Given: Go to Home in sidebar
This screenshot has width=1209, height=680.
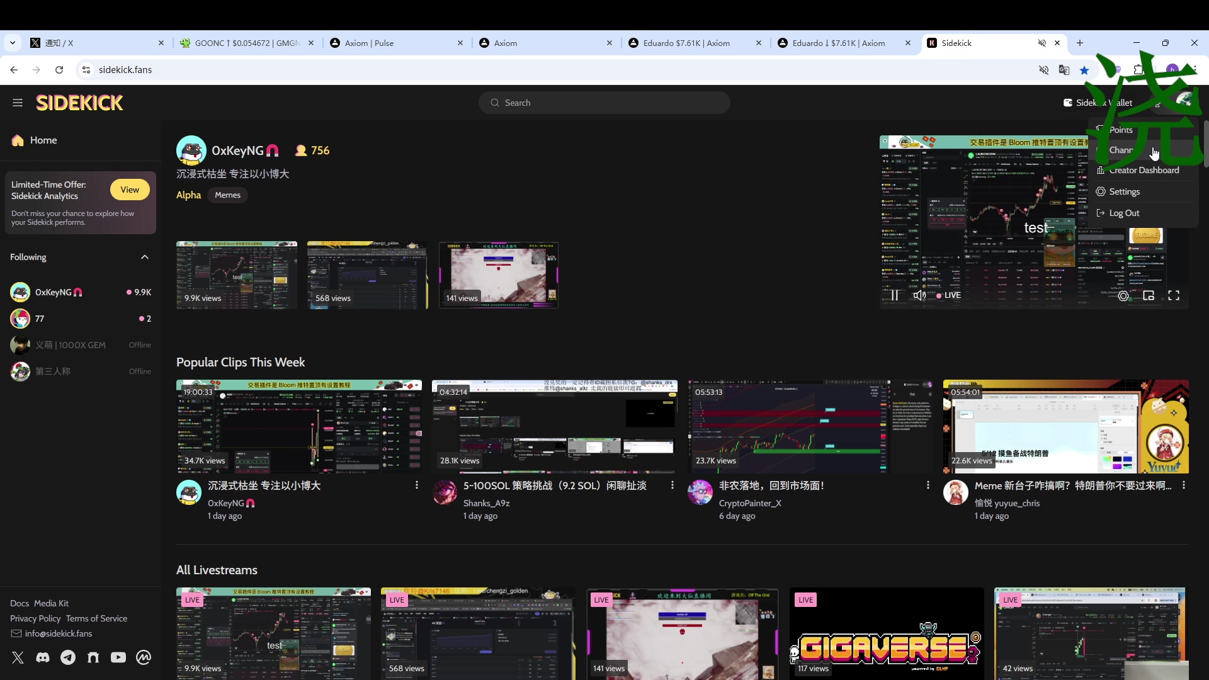Looking at the screenshot, I should (x=34, y=140).
